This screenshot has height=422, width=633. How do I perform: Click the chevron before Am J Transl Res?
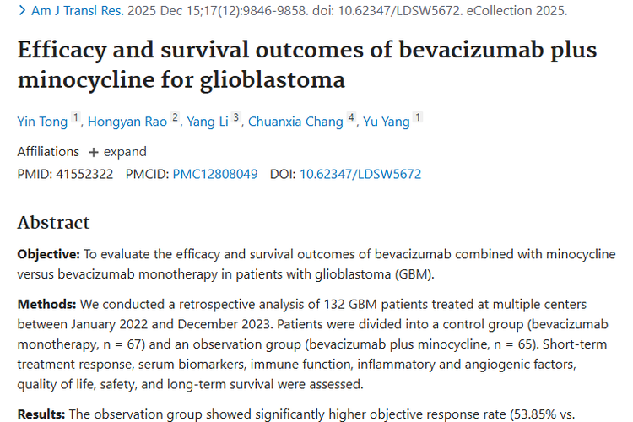(x=22, y=13)
